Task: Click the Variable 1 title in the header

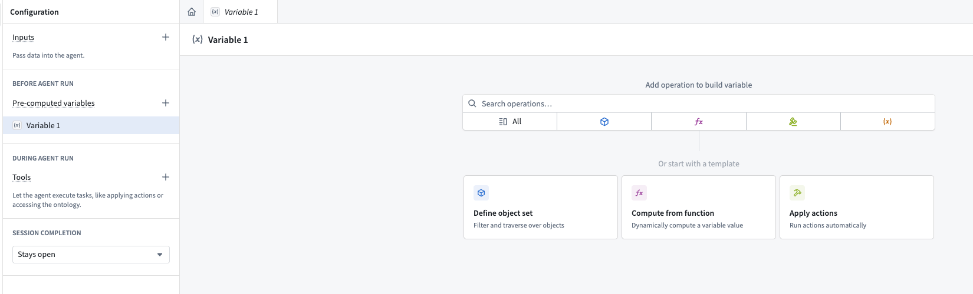Action: click(x=228, y=40)
